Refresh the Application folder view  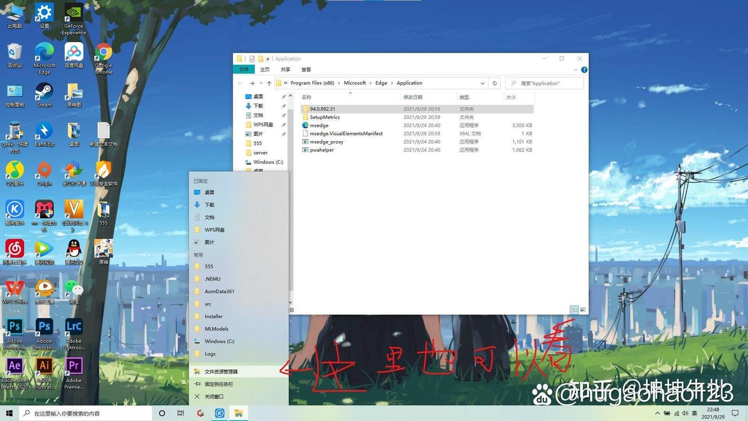[494, 83]
